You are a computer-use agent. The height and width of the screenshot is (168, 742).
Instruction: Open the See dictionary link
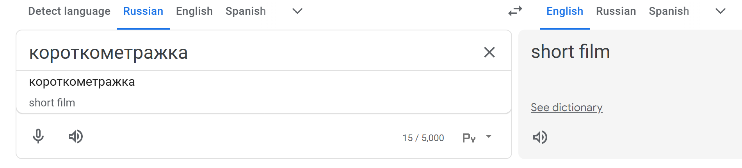point(566,108)
